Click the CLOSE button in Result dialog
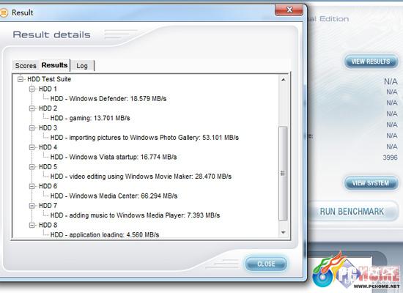Image resolution: width=403 pixels, height=293 pixels. (x=266, y=264)
